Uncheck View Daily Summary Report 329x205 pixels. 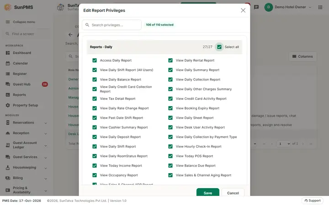(x=170, y=70)
